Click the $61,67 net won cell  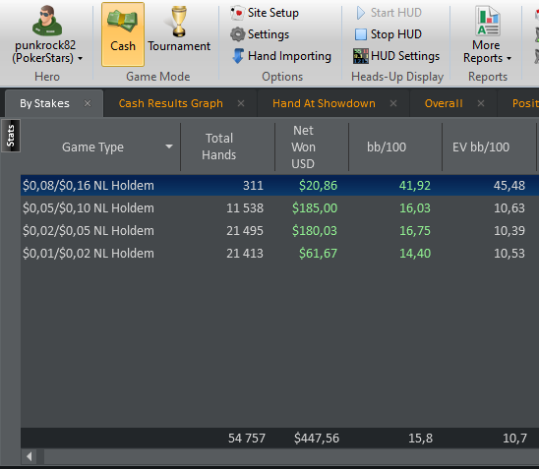tap(318, 254)
